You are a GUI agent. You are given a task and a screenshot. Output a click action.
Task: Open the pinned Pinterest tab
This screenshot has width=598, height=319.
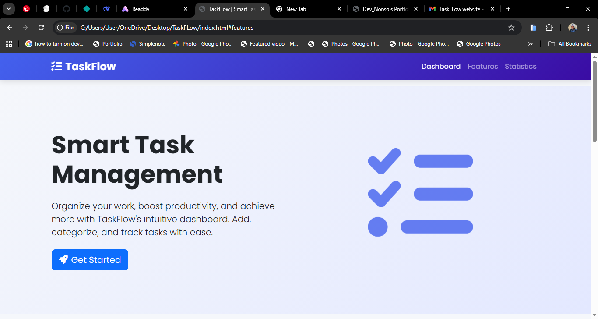click(27, 9)
